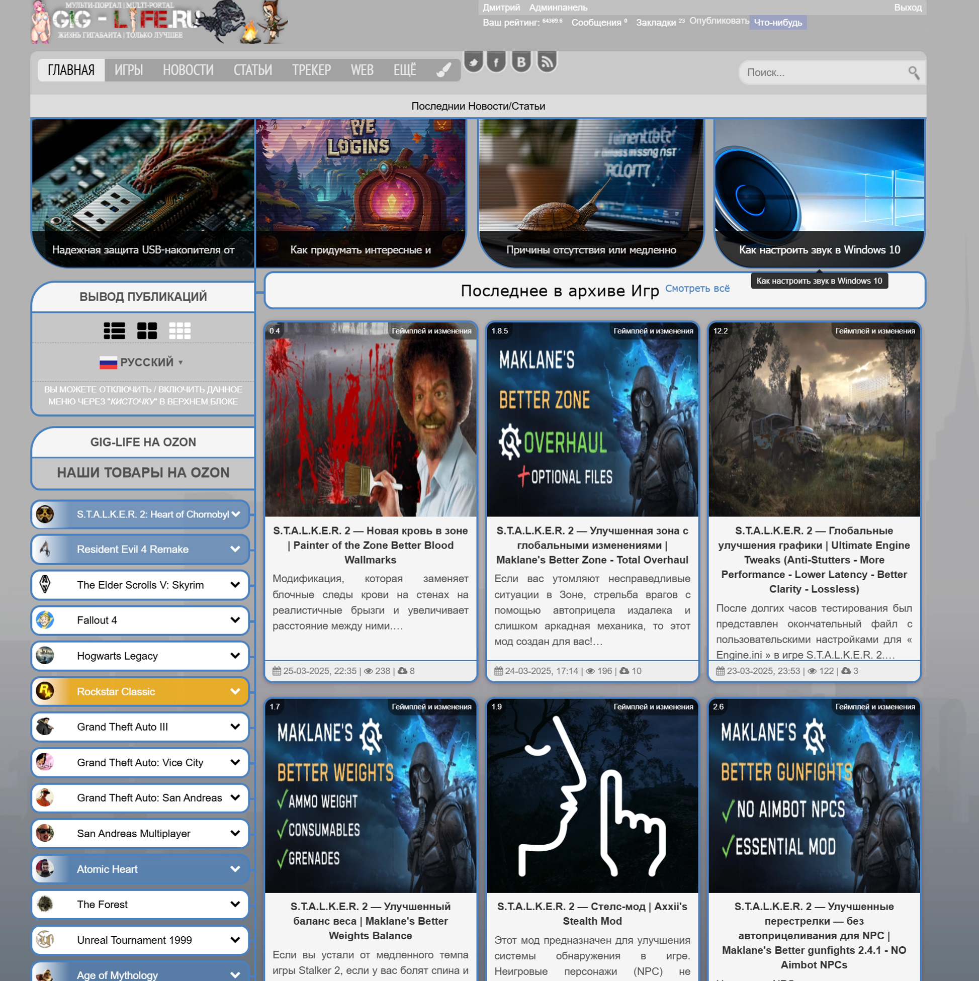Image resolution: width=979 pixels, height=981 pixels.
Task: Open the ИГРЫ menu item
Action: coord(128,70)
